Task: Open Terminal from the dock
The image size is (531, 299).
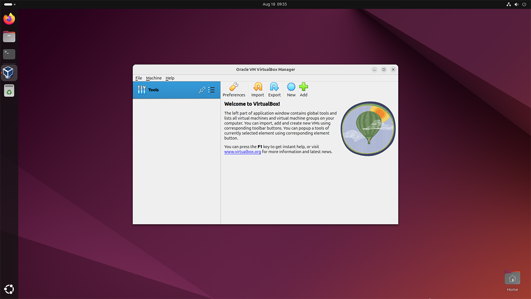Action: [x=9, y=54]
